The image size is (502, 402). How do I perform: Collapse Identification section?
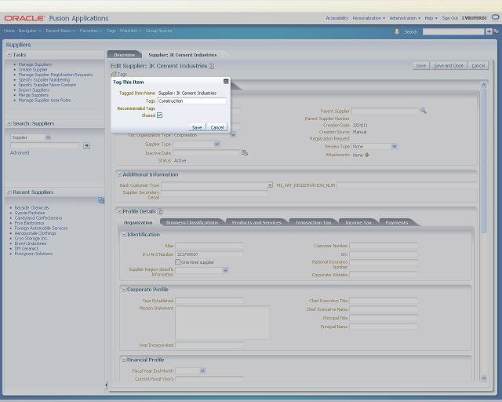(124, 235)
